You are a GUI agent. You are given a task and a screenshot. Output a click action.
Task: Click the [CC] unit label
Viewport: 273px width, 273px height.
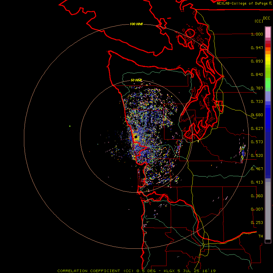pyautogui.click(x=259, y=21)
